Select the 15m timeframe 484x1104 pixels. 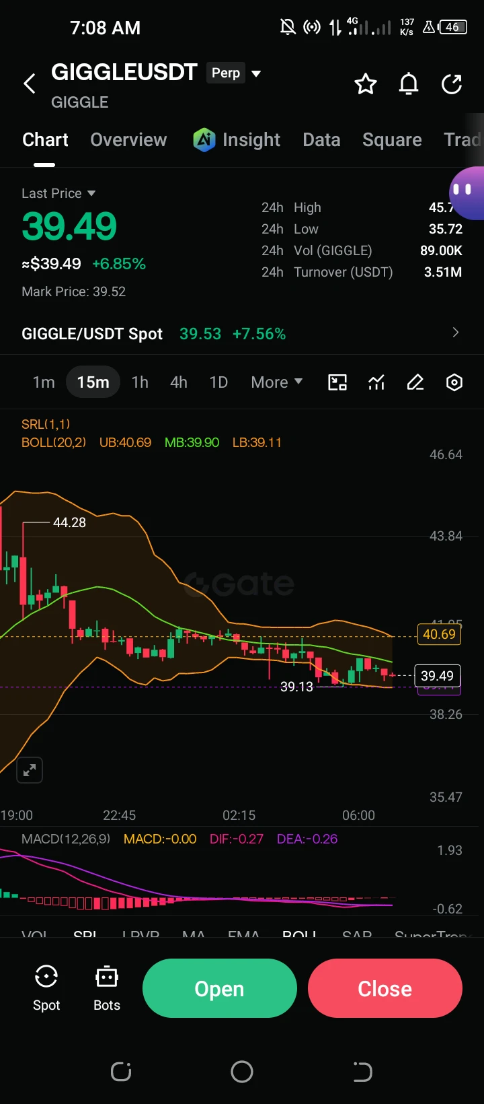[x=93, y=382]
